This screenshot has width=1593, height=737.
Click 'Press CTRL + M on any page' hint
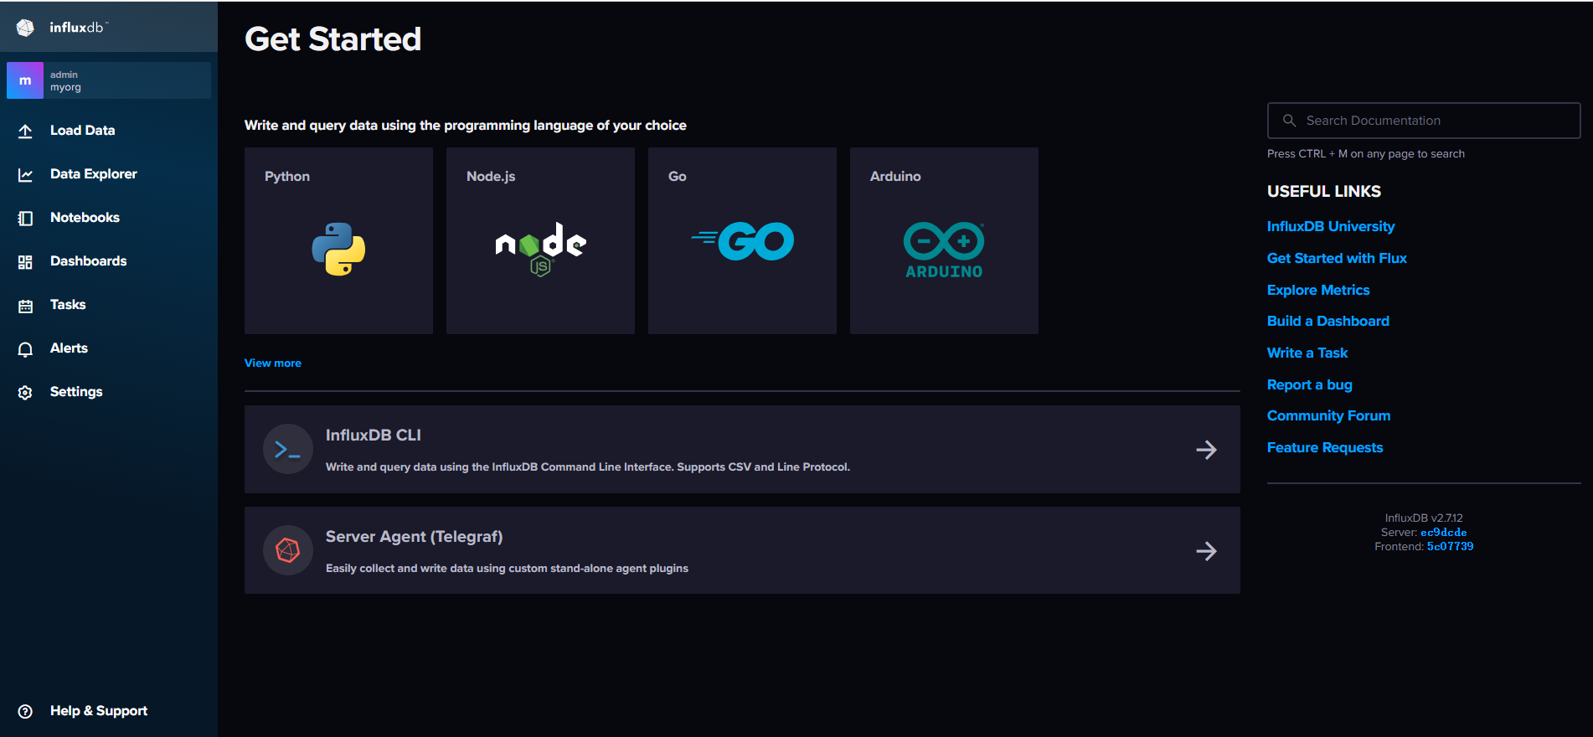click(1366, 154)
